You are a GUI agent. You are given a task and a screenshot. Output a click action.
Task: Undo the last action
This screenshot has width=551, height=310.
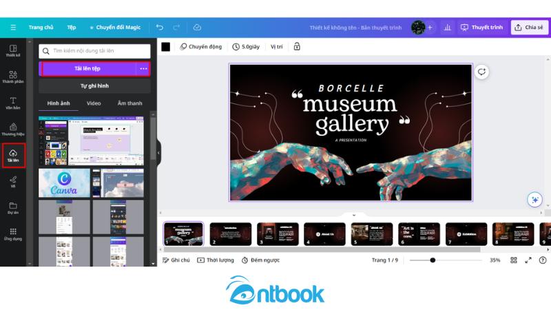(160, 28)
